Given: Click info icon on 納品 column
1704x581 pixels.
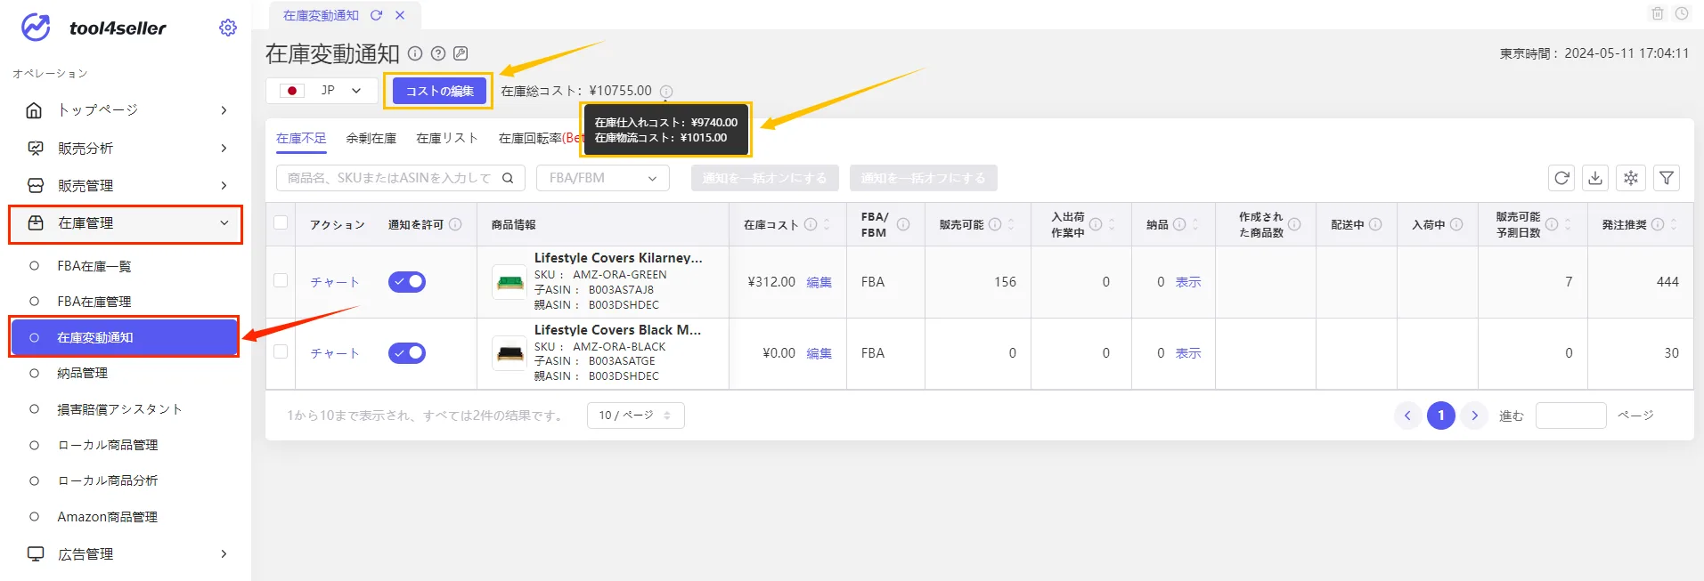Looking at the screenshot, I should coord(1179,224).
